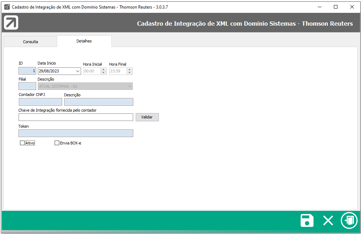This screenshot has width=361, height=234.
Task: Increase Hora Inicial with up arrow
Action: coord(104,69)
